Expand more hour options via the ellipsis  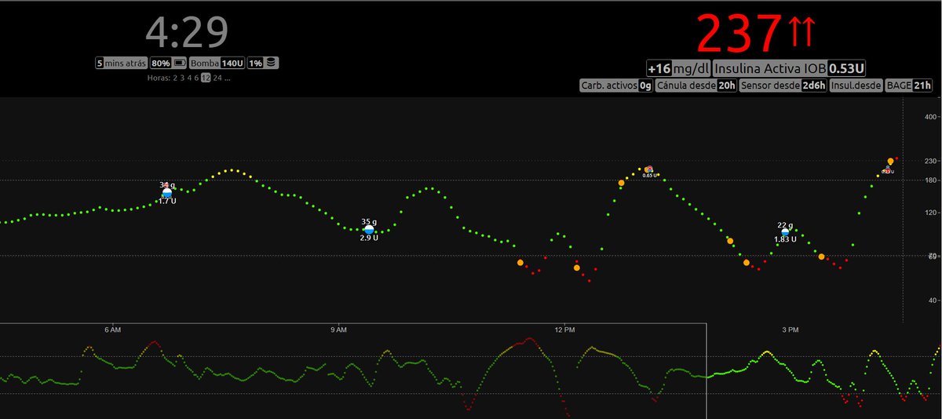[227, 78]
